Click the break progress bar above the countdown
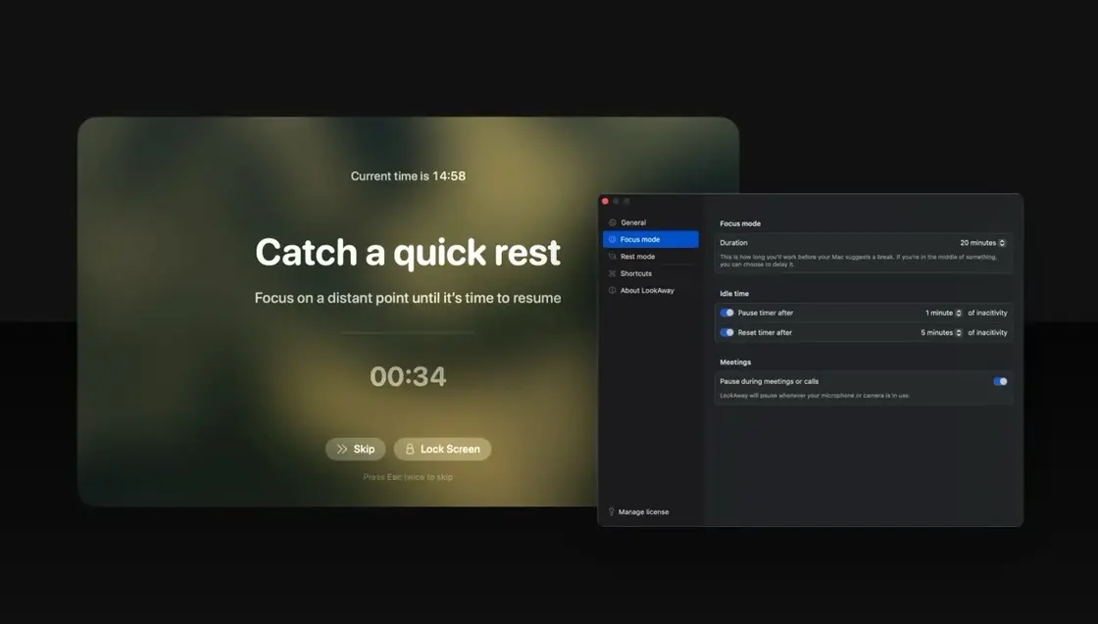This screenshot has height=624, width=1098. click(x=408, y=333)
